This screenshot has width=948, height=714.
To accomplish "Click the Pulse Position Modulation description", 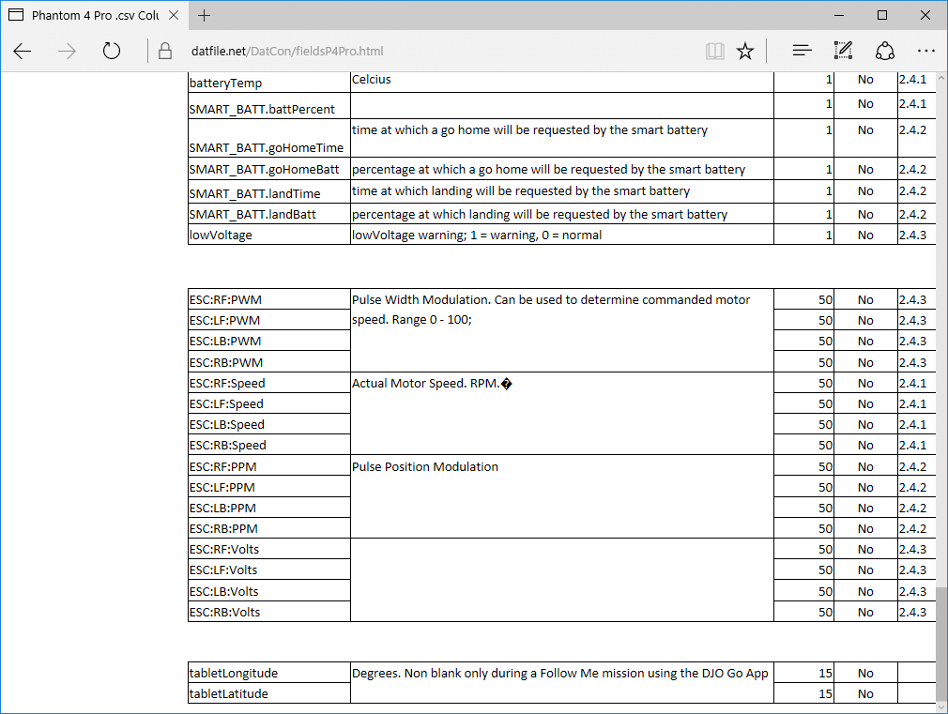I will 425,467.
